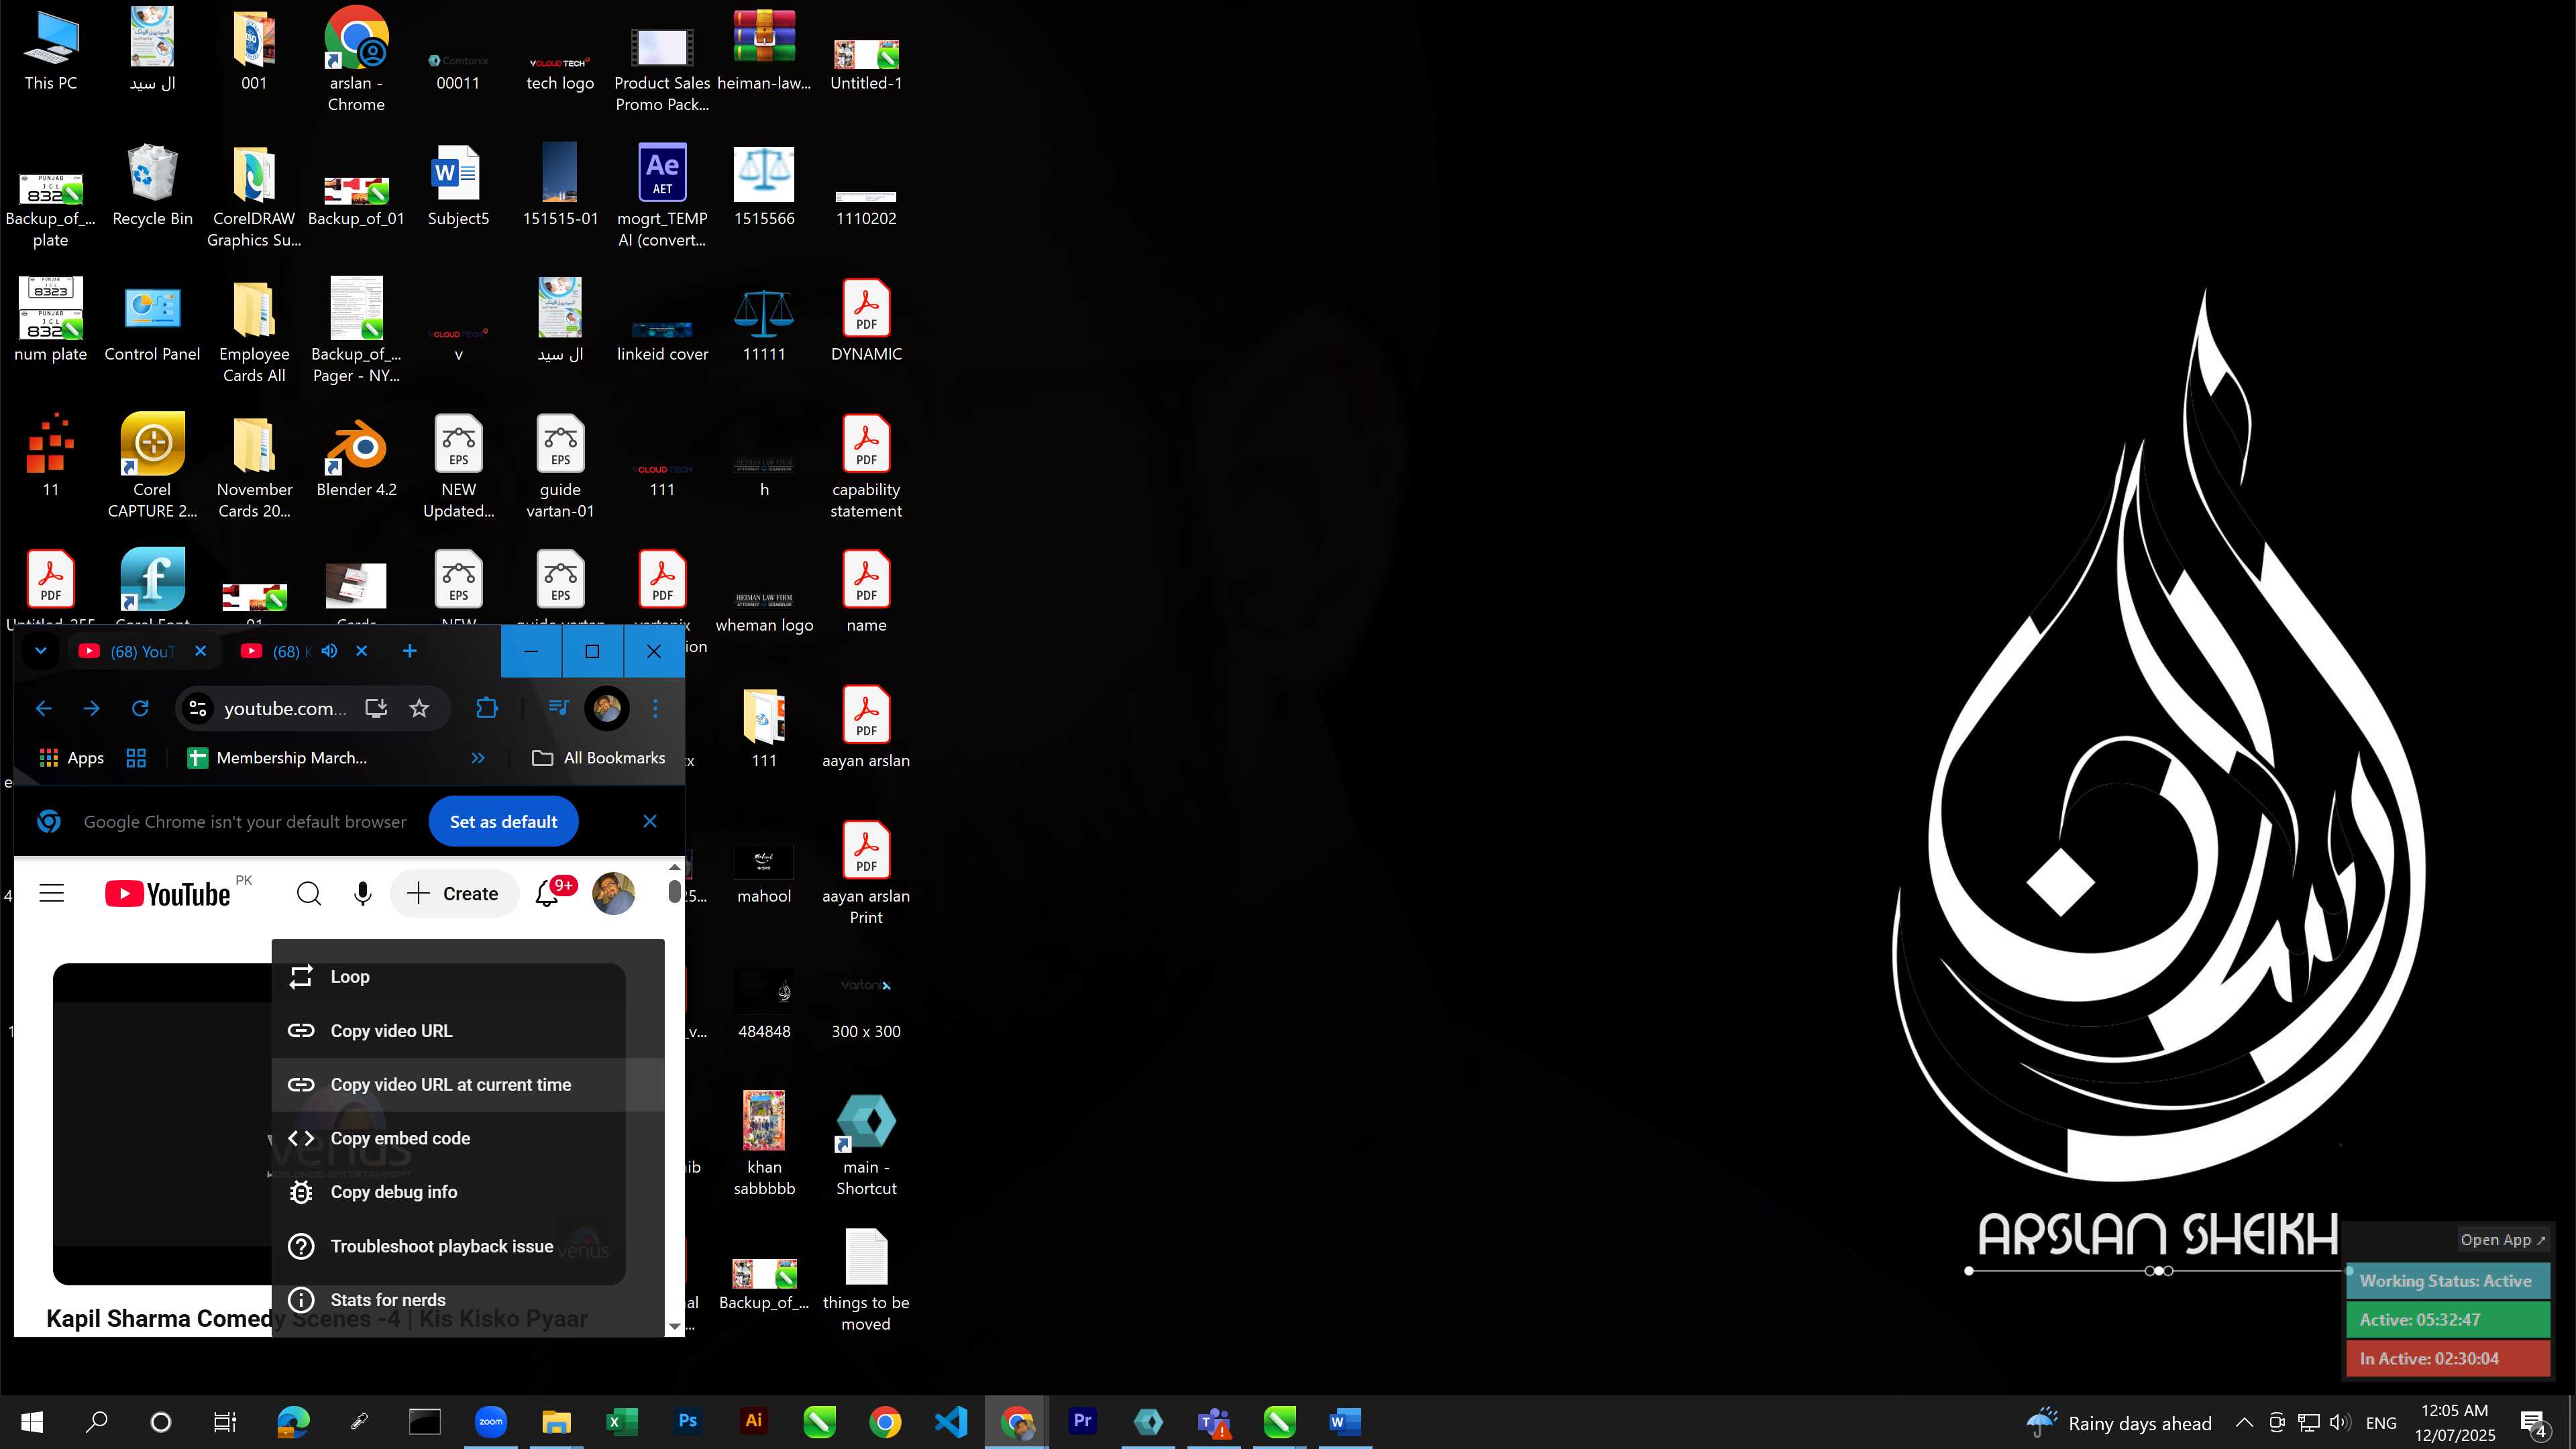Open the Control Panel desktop icon
Image resolution: width=2576 pixels, height=1449 pixels.
point(152,321)
